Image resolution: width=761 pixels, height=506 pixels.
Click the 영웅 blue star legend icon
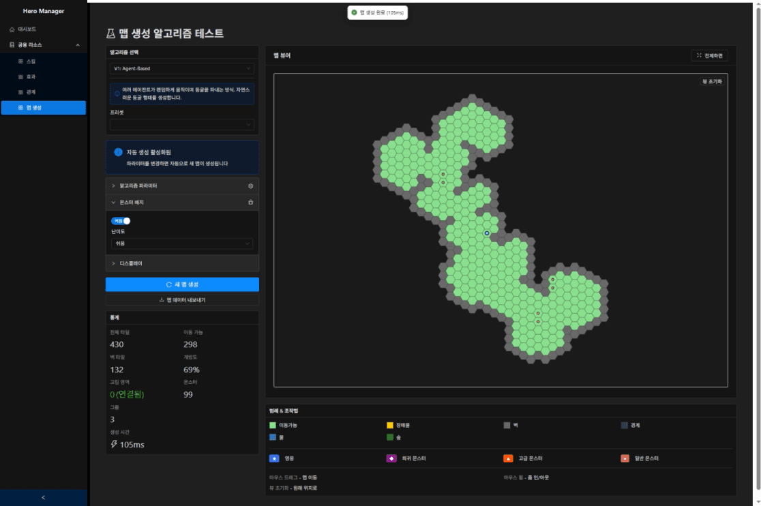(x=274, y=458)
